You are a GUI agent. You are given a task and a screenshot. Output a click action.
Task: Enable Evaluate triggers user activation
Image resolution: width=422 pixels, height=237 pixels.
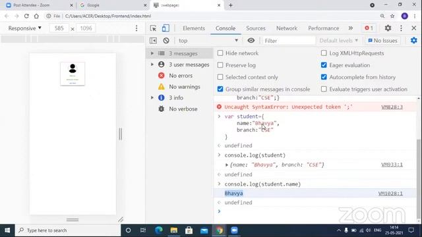pos(324,89)
